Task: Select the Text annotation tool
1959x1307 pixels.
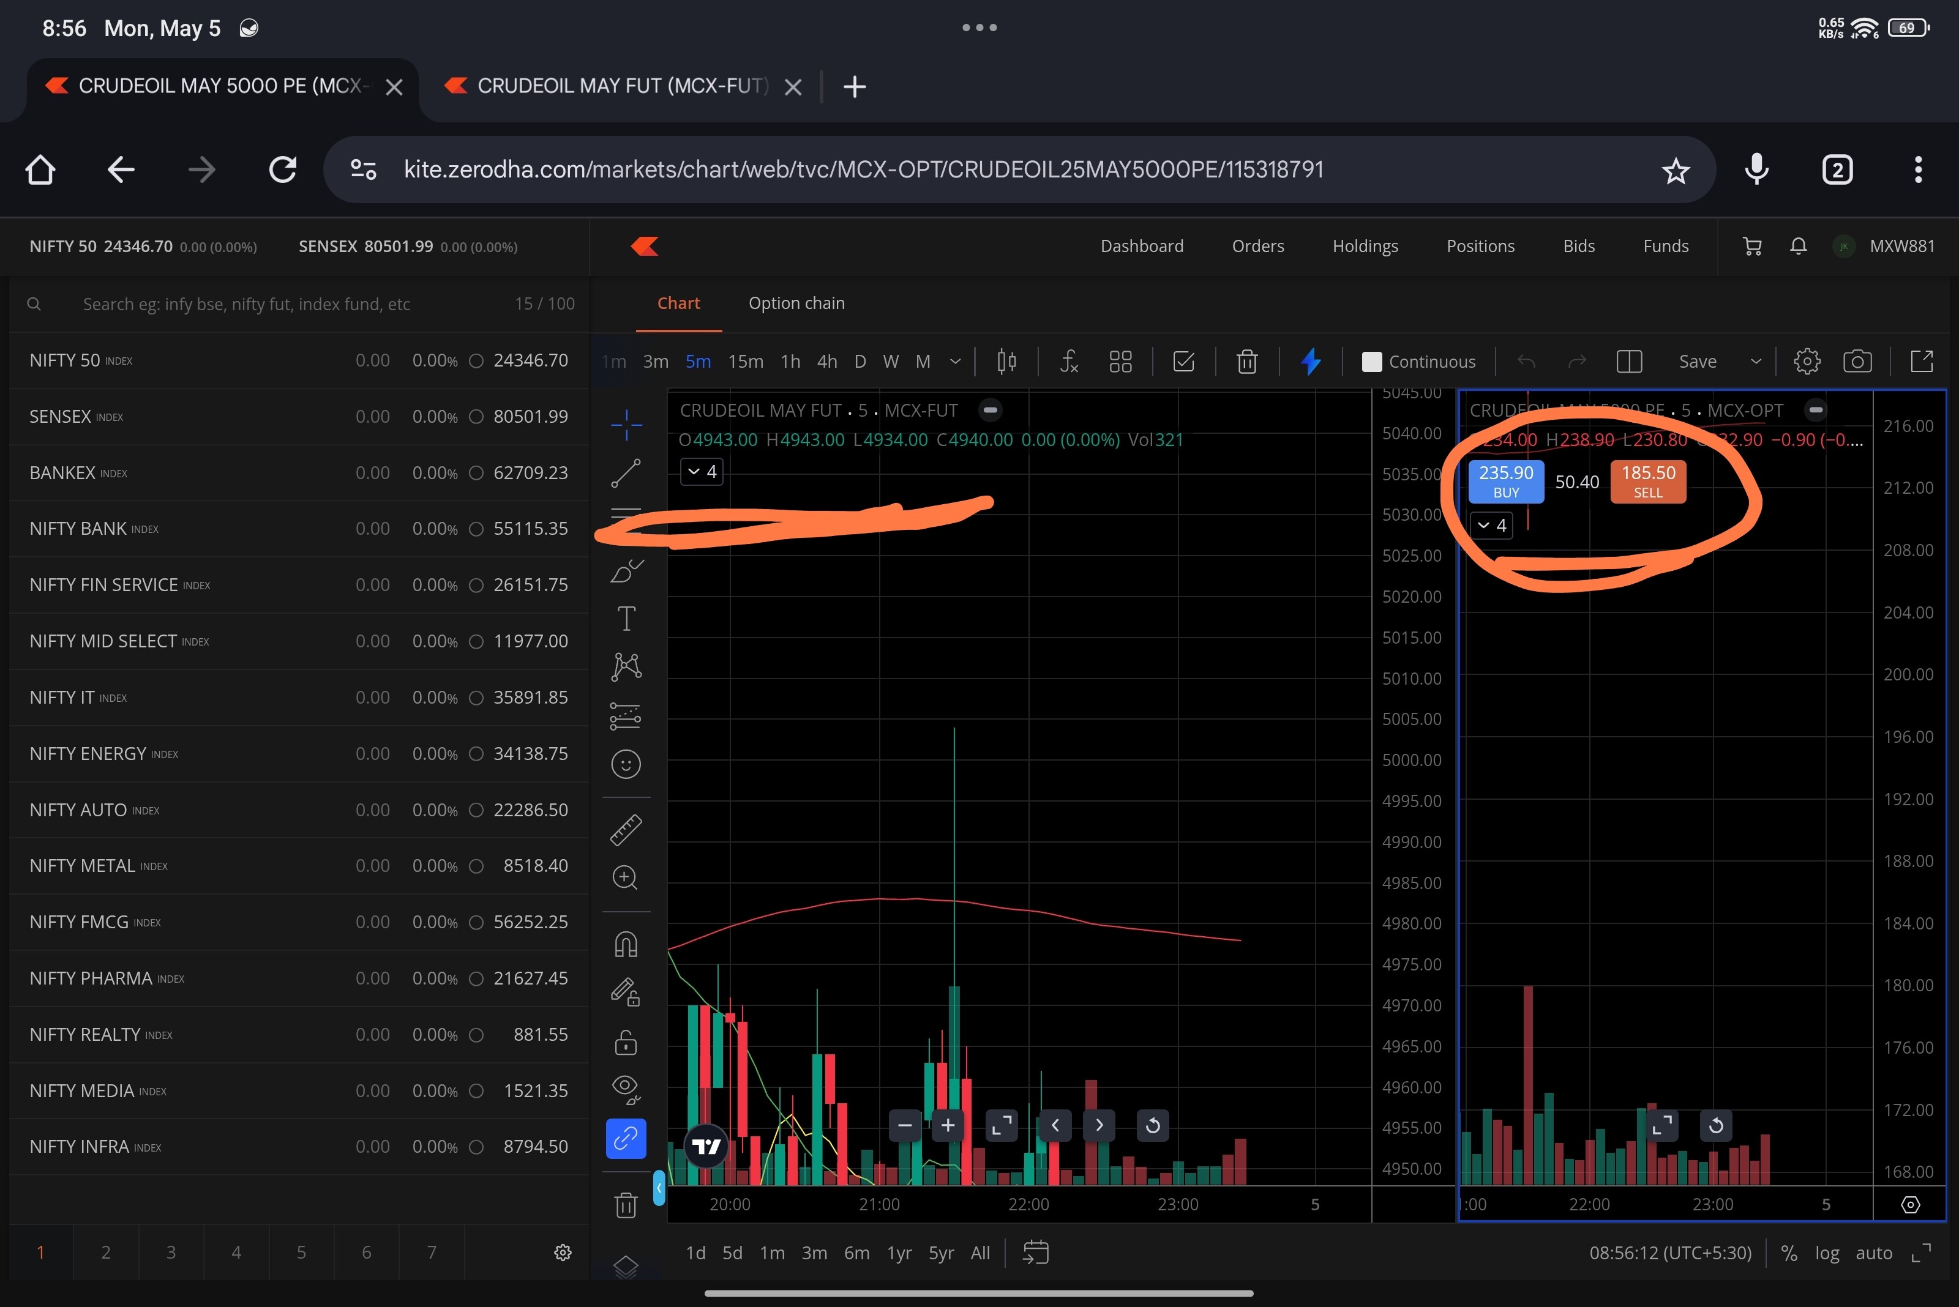Action: [x=626, y=619]
